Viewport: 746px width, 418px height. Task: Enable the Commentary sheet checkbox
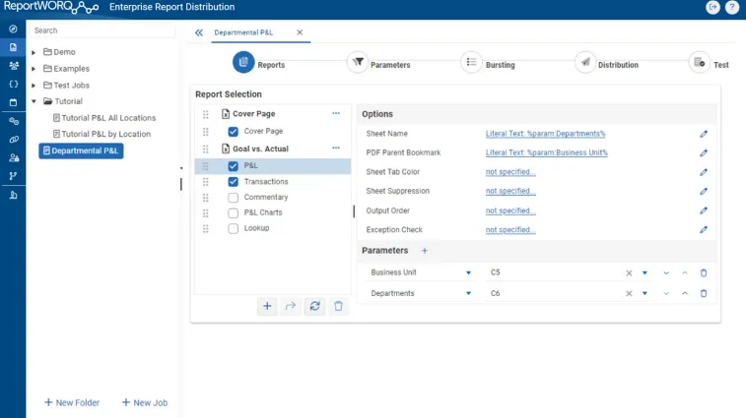tap(234, 198)
